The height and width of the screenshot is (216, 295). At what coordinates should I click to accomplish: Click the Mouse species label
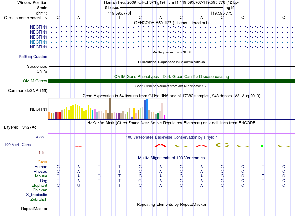click(41, 176)
